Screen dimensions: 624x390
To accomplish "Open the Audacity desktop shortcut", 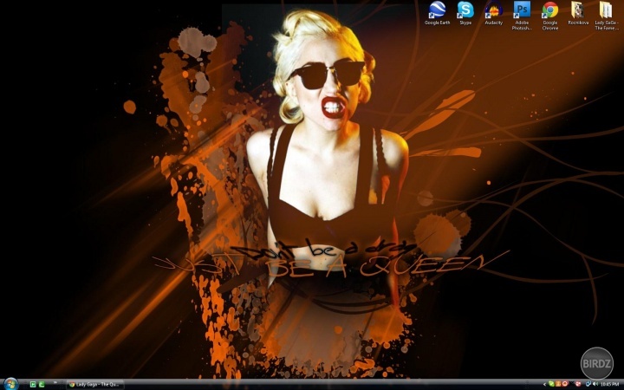I will click(493, 13).
